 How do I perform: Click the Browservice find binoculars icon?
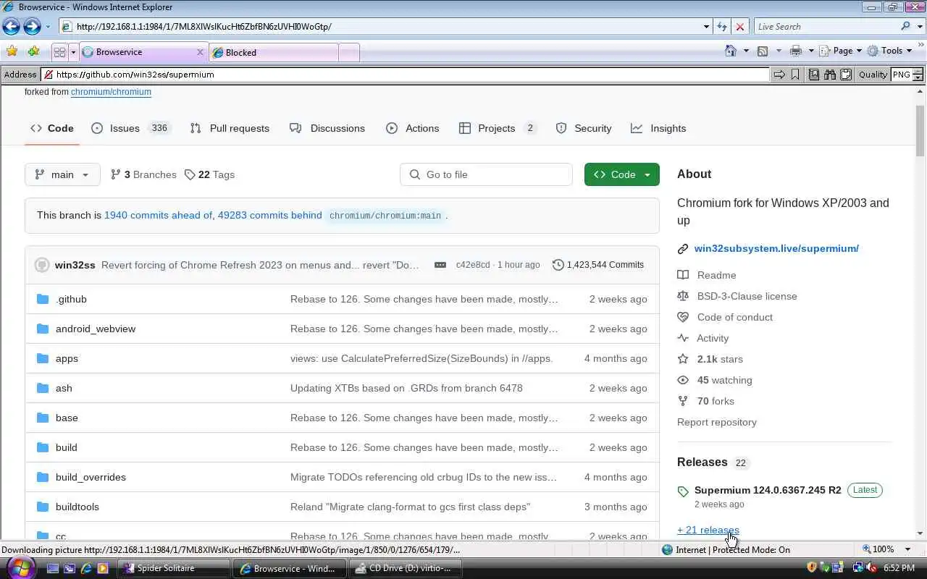coord(830,75)
